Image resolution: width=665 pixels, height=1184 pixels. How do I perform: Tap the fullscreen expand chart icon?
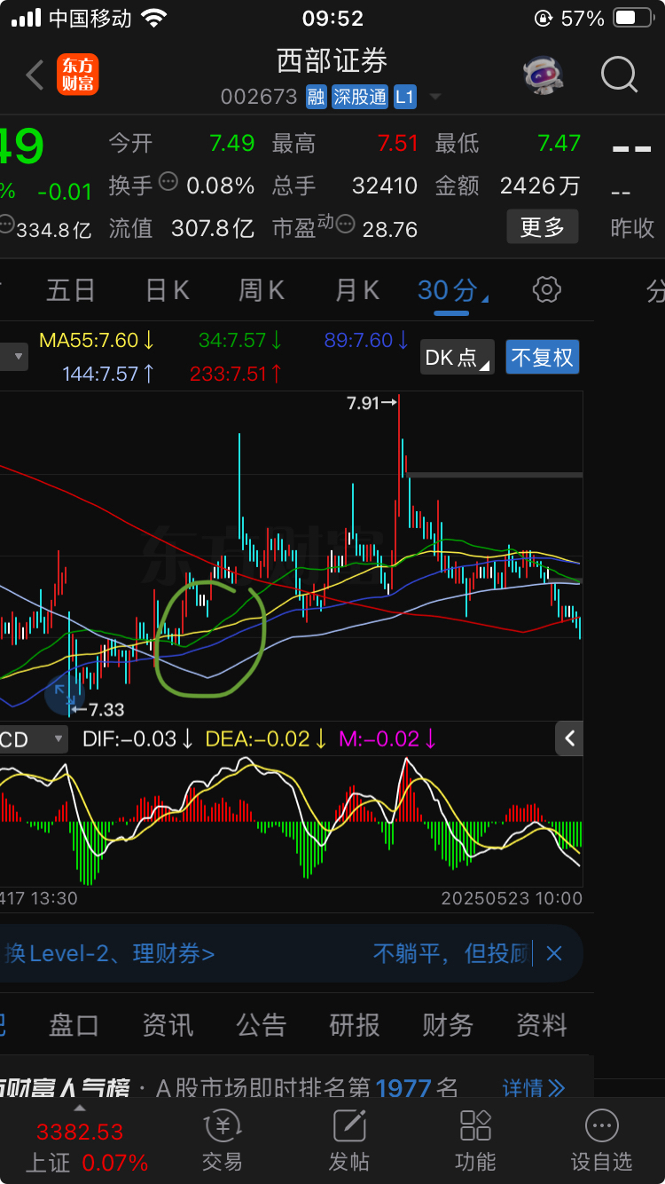tap(63, 693)
